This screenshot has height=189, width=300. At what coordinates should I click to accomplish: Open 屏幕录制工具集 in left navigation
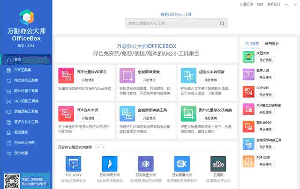point(26,111)
